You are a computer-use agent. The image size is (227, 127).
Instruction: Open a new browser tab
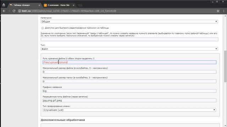click(80, 5)
